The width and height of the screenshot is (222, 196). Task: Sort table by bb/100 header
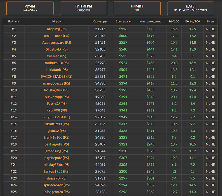click(174, 22)
